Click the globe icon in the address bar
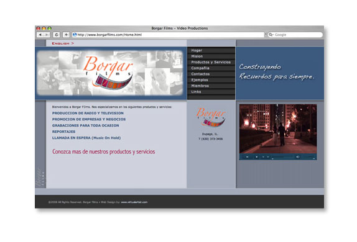Screen dimensions: 357x242 (x=75, y=35)
